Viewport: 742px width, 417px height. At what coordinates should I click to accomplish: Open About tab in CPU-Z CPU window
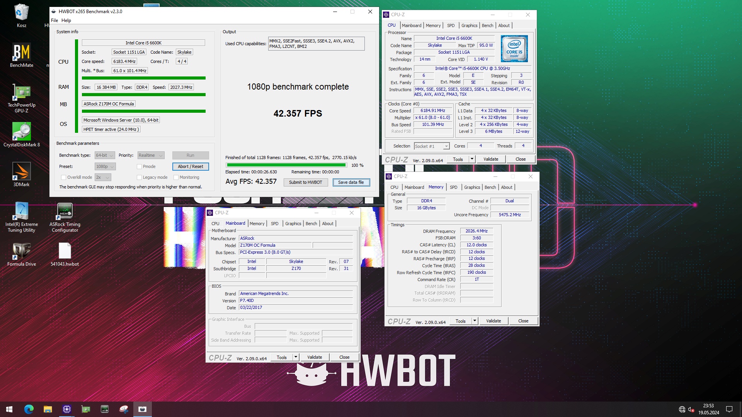click(504, 25)
